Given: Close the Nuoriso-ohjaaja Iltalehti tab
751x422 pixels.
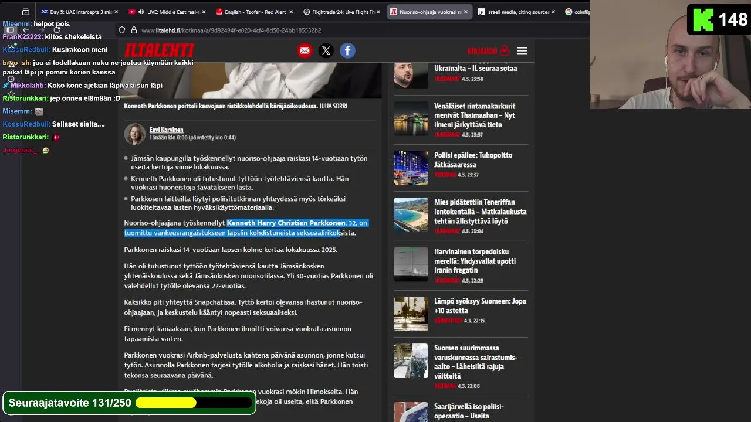Looking at the screenshot, I should pyautogui.click(x=466, y=12).
